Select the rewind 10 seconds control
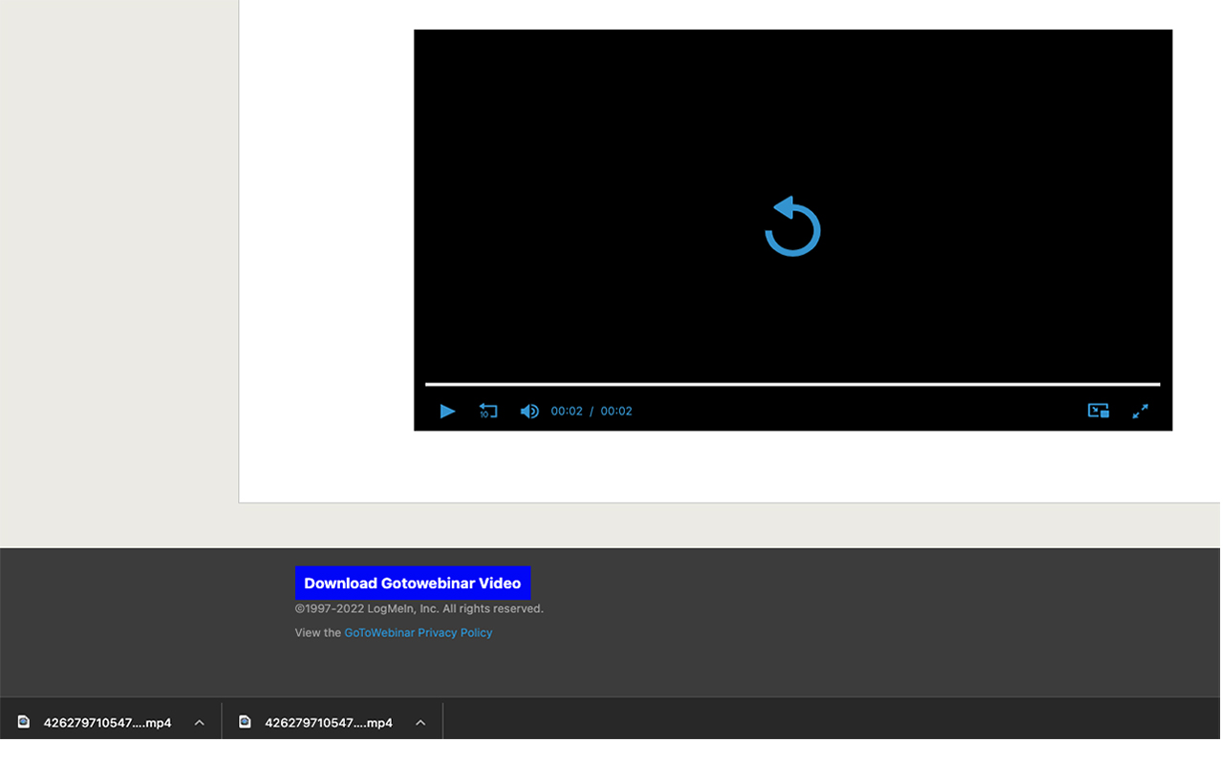Screen dimensions: 1223x764 click(x=487, y=411)
